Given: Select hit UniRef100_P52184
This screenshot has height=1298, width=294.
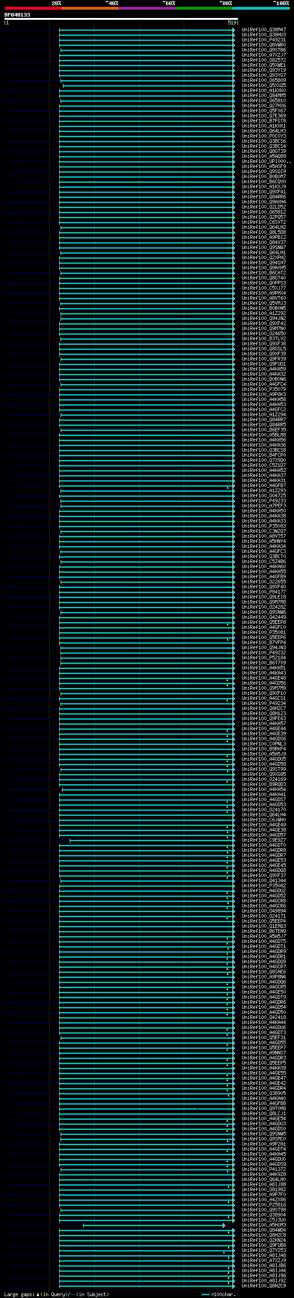Looking at the screenshot, I should (x=264, y=658).
